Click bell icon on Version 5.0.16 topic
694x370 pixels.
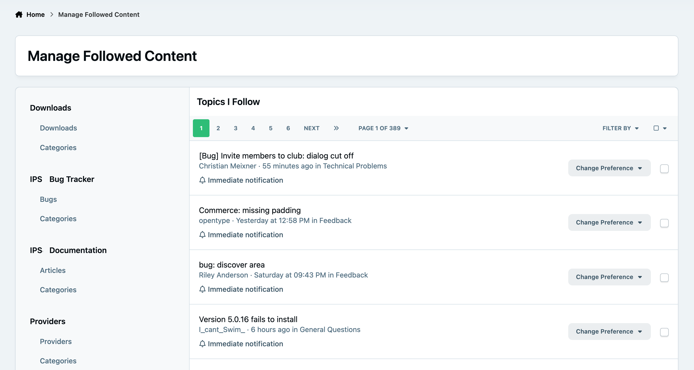[202, 344]
